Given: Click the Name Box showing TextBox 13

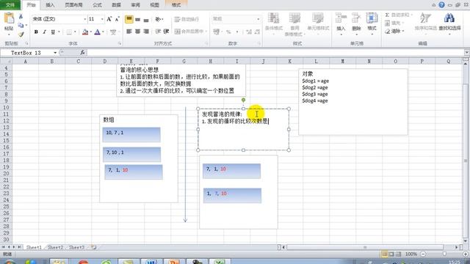Looking at the screenshot, I should [x=26, y=53].
